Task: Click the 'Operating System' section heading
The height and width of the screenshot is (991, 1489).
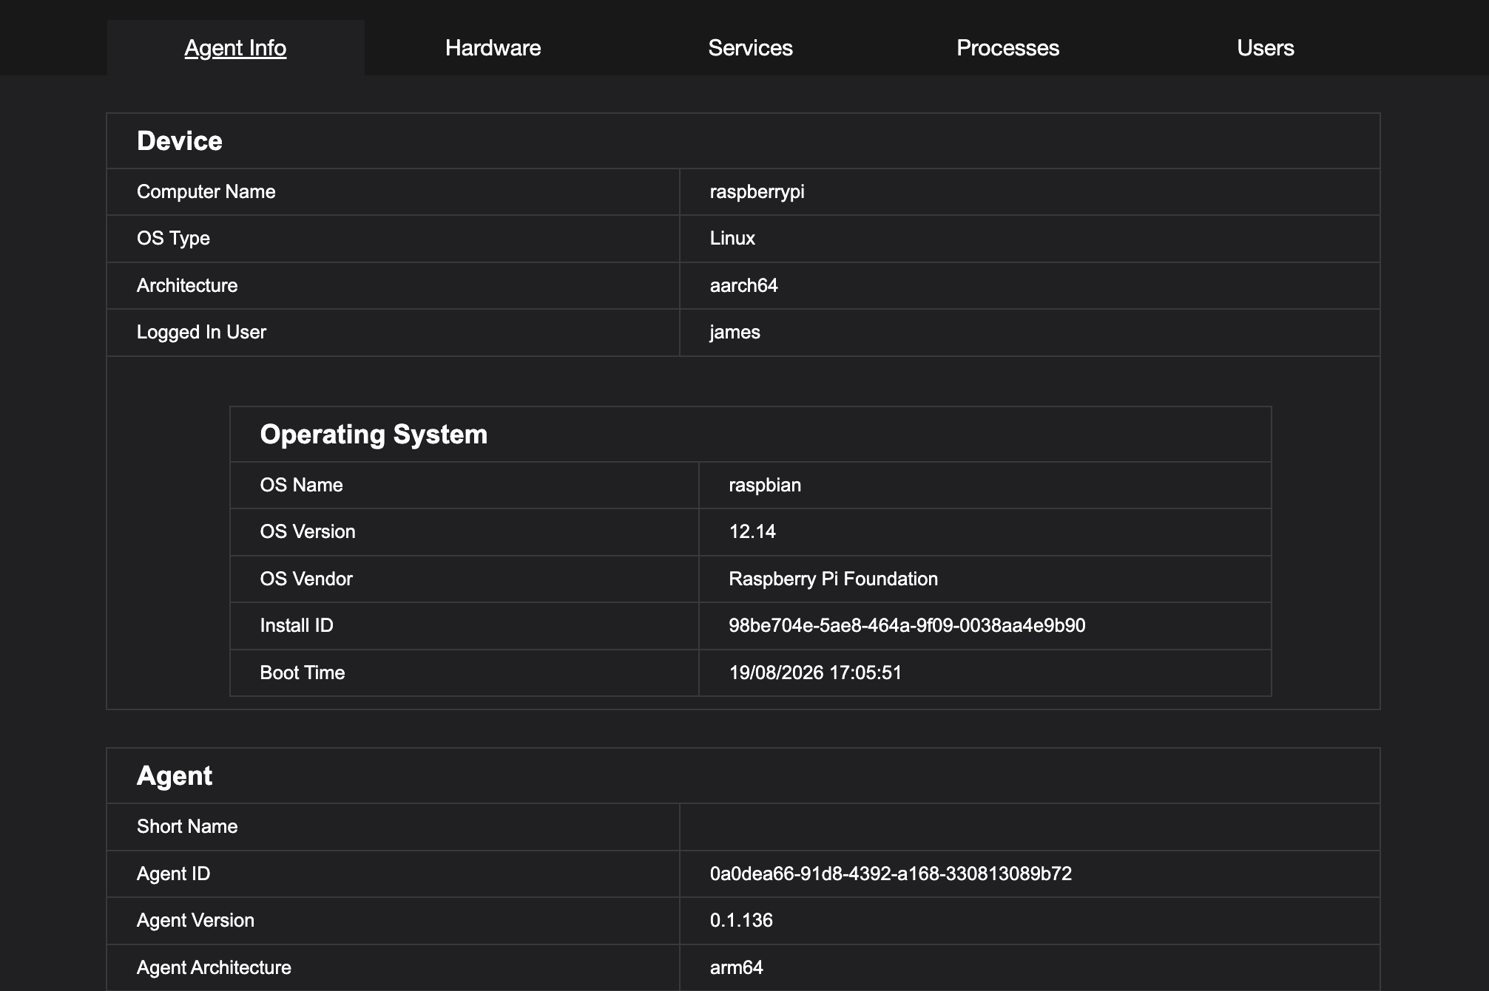Action: pos(374,435)
